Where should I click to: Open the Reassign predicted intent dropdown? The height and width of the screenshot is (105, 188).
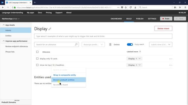click(x=93, y=44)
